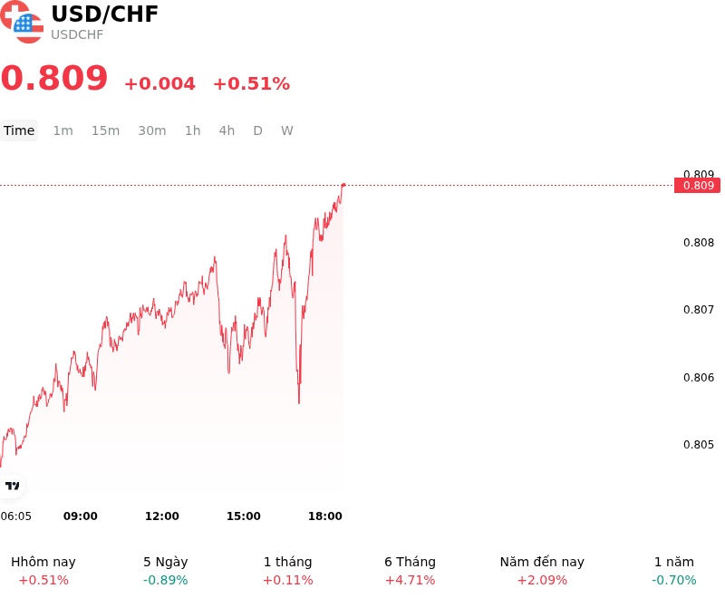Select the 1h interval
Image resolution: width=725 pixels, height=598 pixels.
pyautogui.click(x=193, y=130)
